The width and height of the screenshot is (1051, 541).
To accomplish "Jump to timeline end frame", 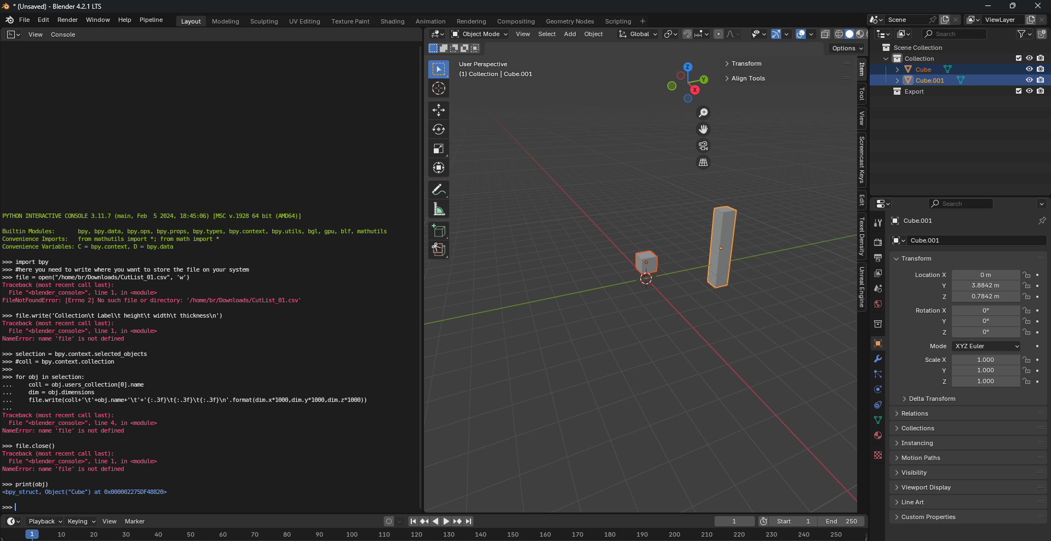I will click(x=469, y=521).
